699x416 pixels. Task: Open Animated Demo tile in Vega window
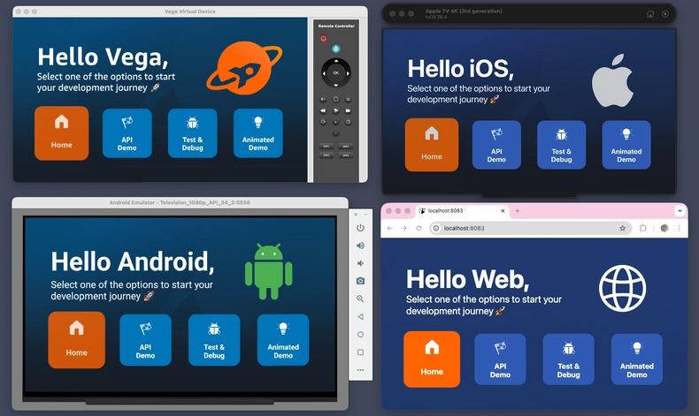[x=258, y=133]
